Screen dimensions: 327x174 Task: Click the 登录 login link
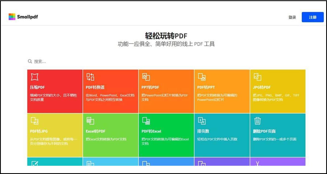(x=292, y=17)
